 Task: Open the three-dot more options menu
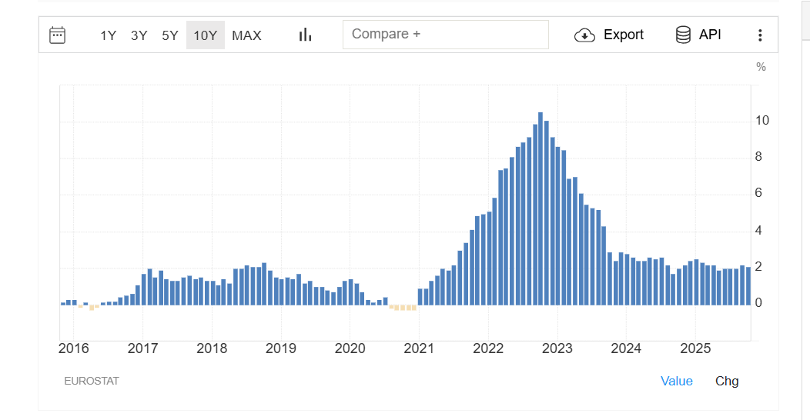(x=760, y=35)
